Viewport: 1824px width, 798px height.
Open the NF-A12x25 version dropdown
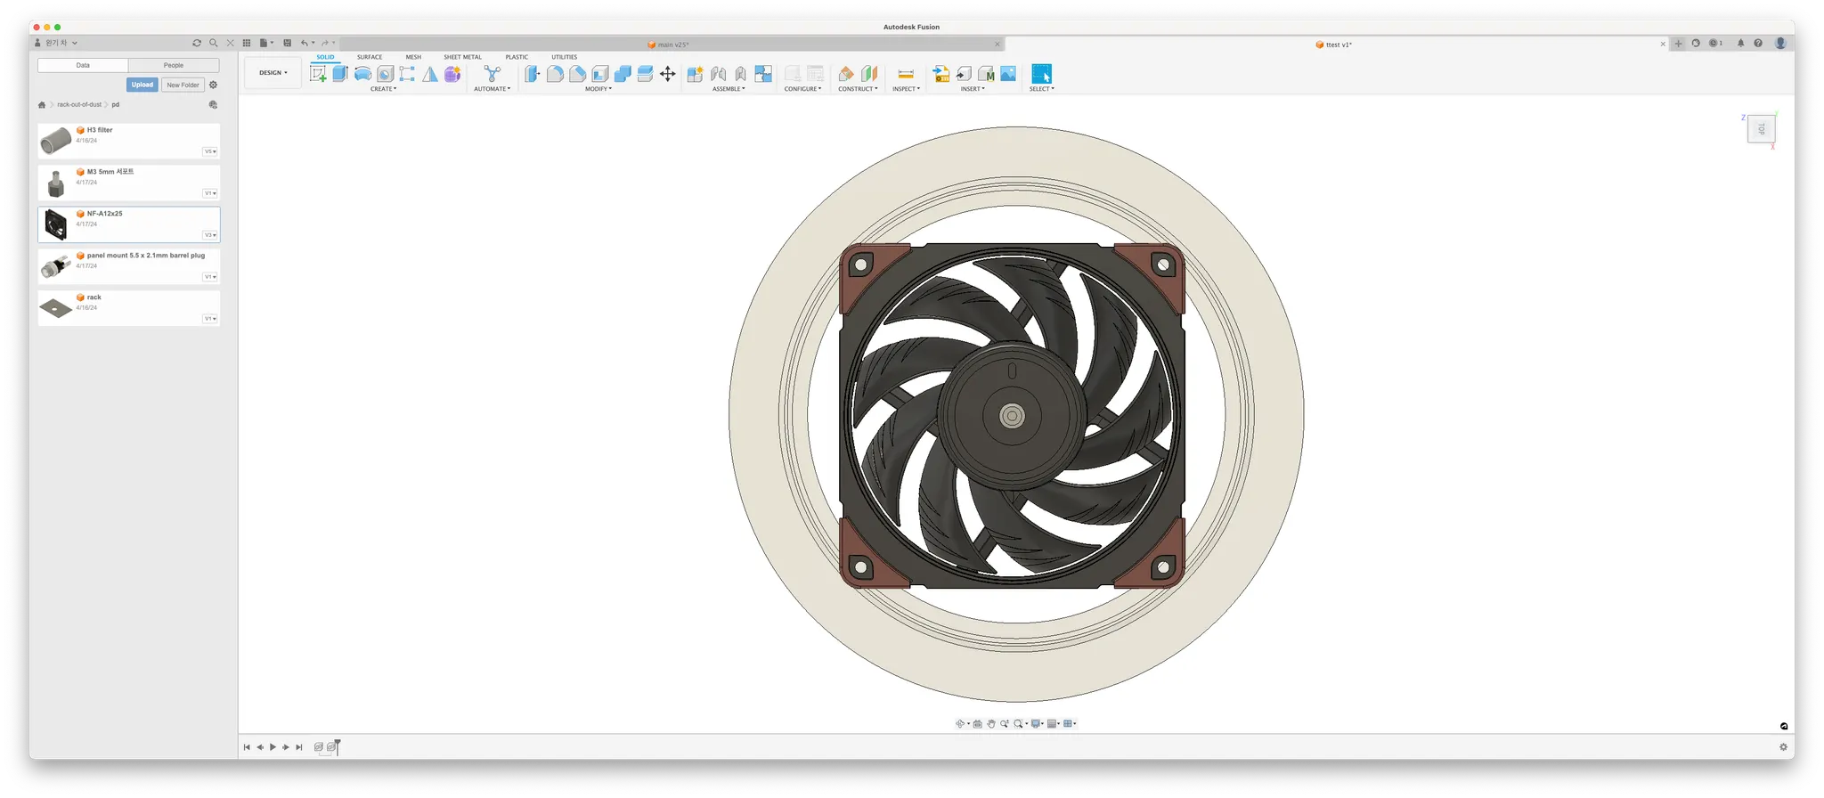[x=210, y=235]
